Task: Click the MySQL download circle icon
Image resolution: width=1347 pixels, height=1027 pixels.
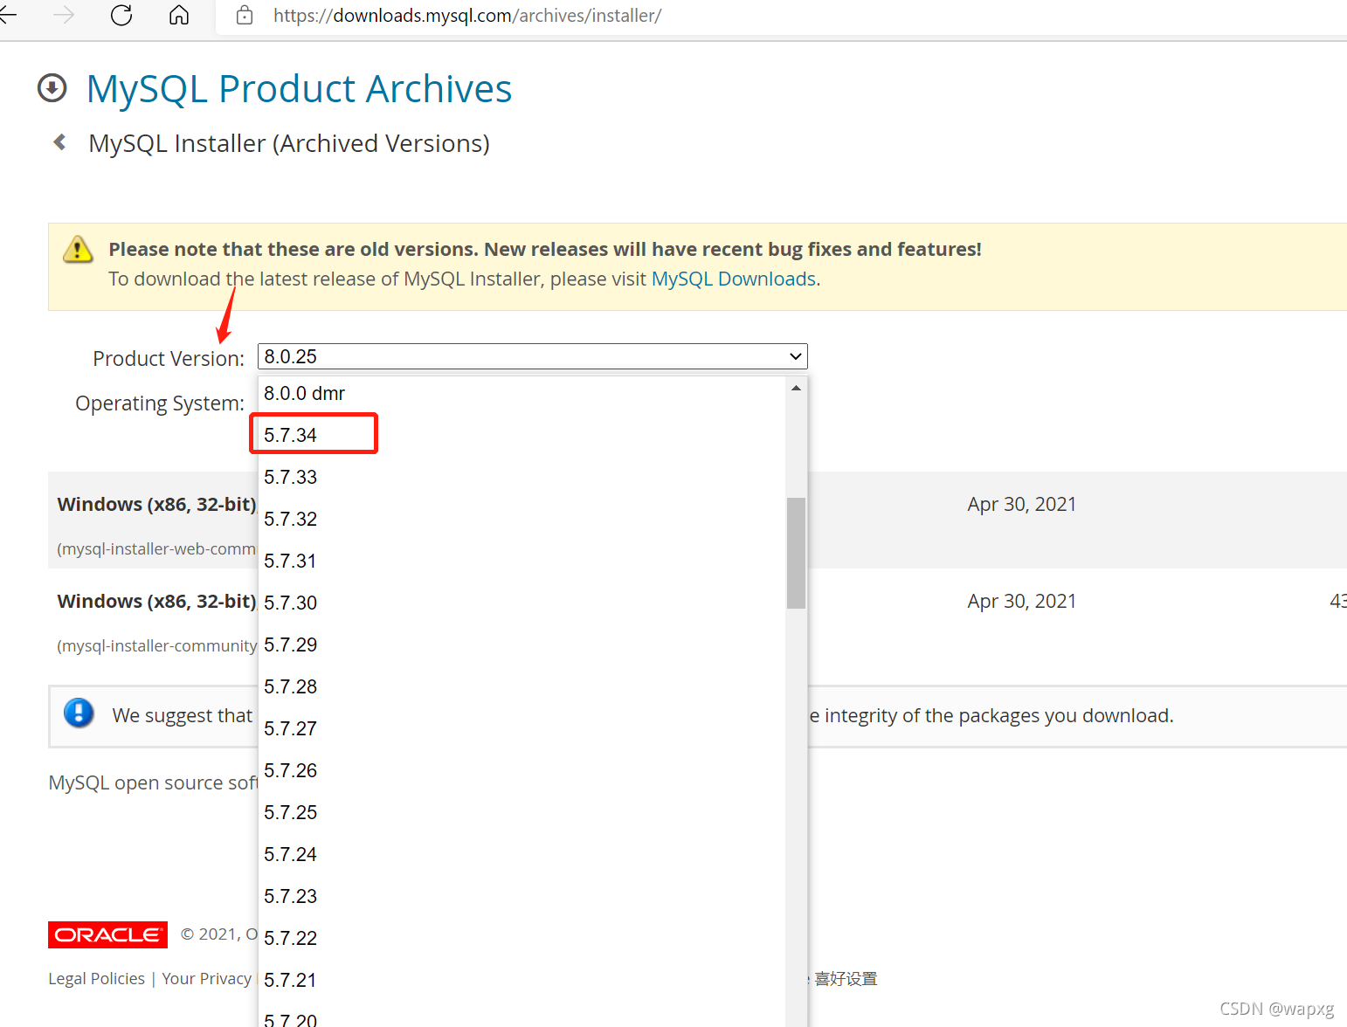Action: tap(52, 88)
